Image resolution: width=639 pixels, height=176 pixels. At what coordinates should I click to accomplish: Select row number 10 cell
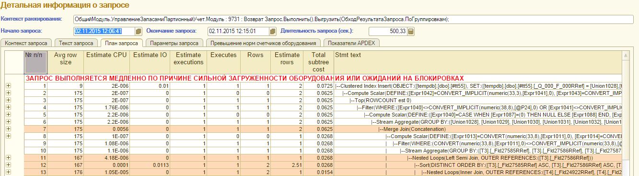coord(36,150)
